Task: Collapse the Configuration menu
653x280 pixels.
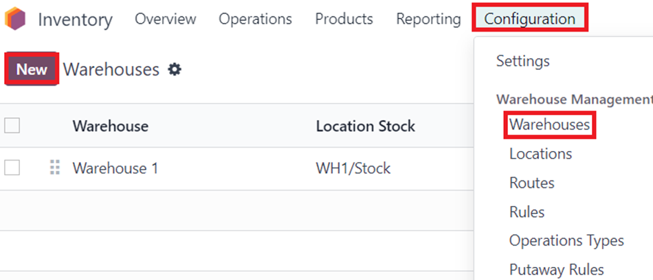Action: [530, 19]
